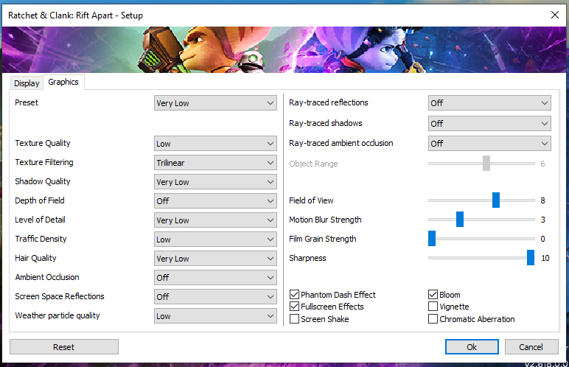The image size is (569, 367).
Task: Expand the Weather particle quality dropdown
Action: pos(215,316)
